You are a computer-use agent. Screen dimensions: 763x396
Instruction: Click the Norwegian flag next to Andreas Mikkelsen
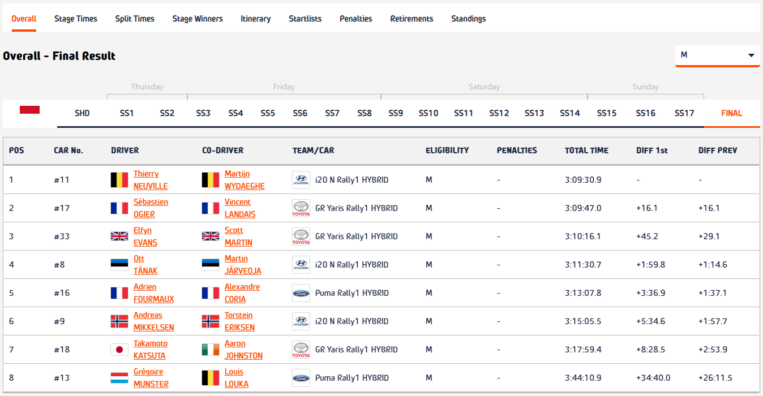pos(119,321)
